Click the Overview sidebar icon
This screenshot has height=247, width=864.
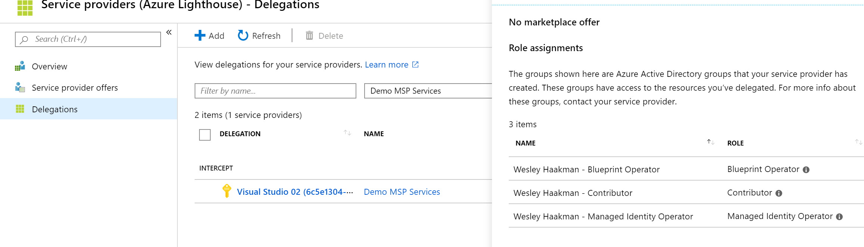pyautogui.click(x=20, y=66)
